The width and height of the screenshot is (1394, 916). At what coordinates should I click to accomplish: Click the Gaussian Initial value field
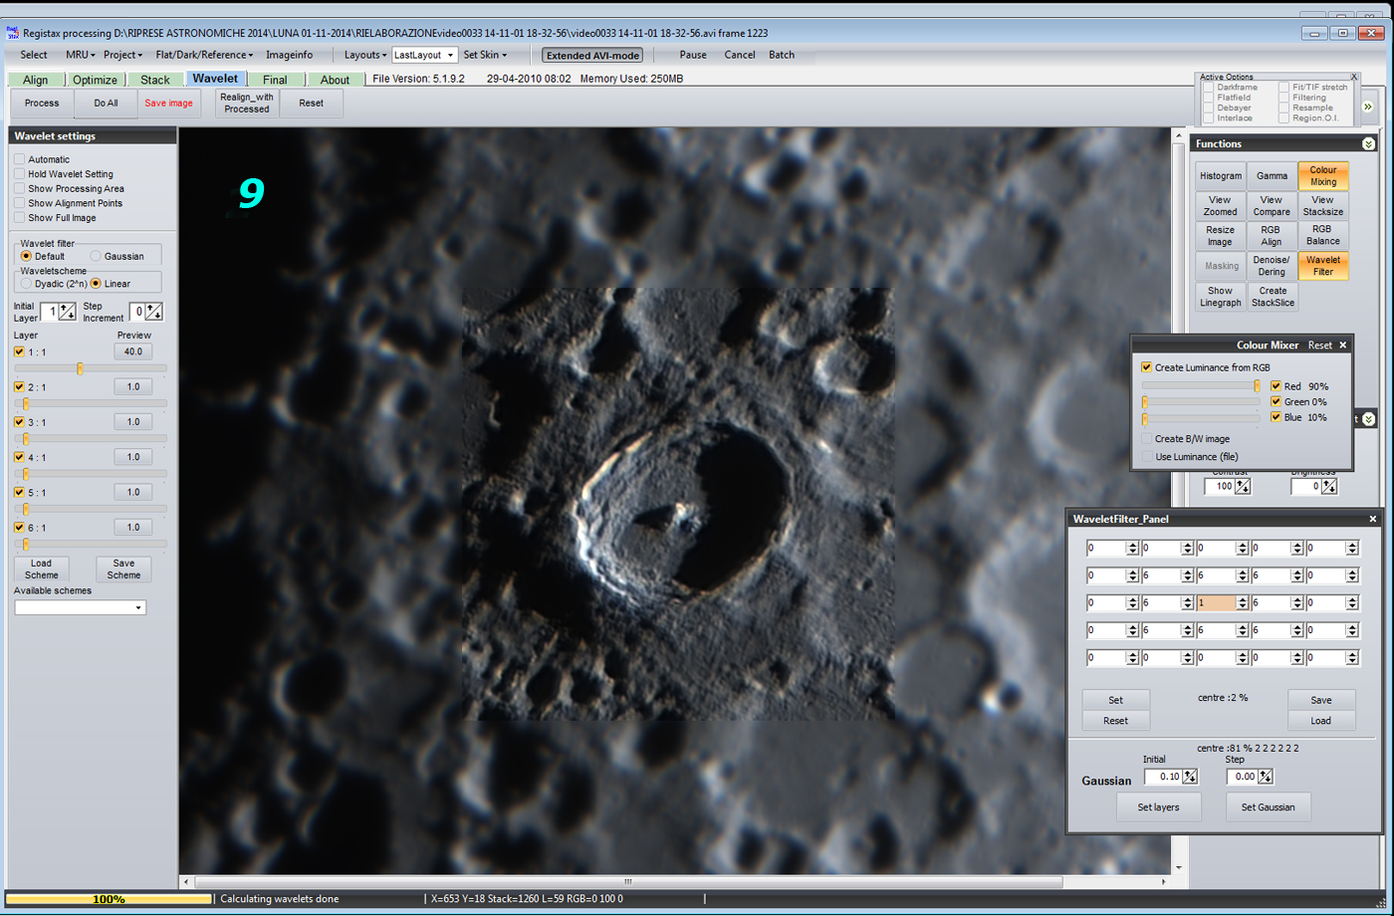click(x=1163, y=777)
